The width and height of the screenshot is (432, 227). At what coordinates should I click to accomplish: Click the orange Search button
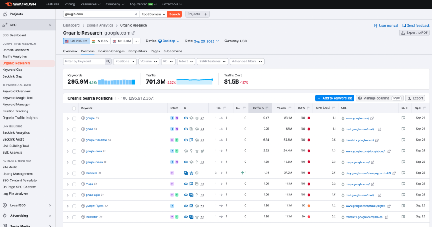[174, 14]
